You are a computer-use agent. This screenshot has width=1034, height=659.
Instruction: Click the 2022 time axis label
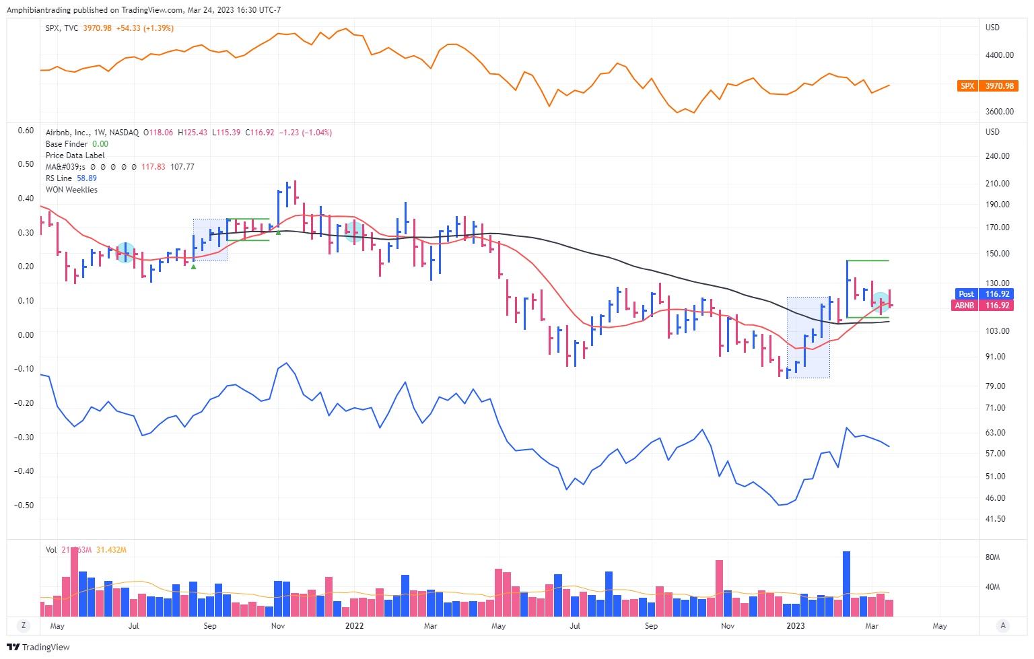click(x=354, y=626)
